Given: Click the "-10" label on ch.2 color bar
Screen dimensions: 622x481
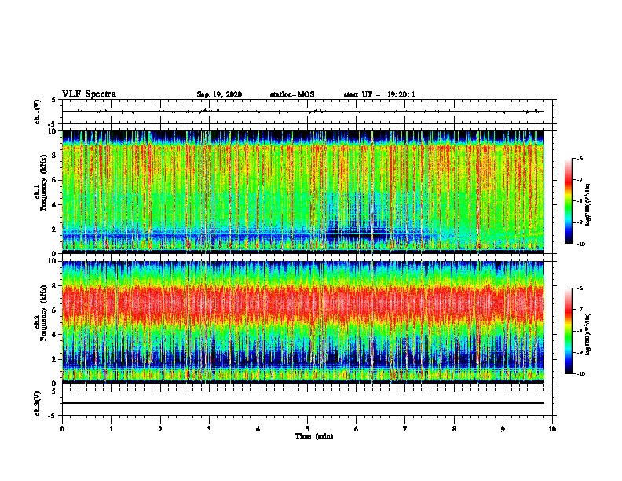Looking at the screenshot, I should [x=580, y=373].
